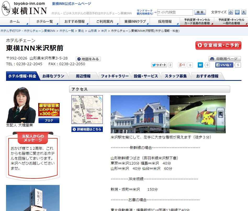Set font size to 小
Image resolution: width=248 pixels, height=211 pixels.
pyautogui.click(x=230, y=12)
